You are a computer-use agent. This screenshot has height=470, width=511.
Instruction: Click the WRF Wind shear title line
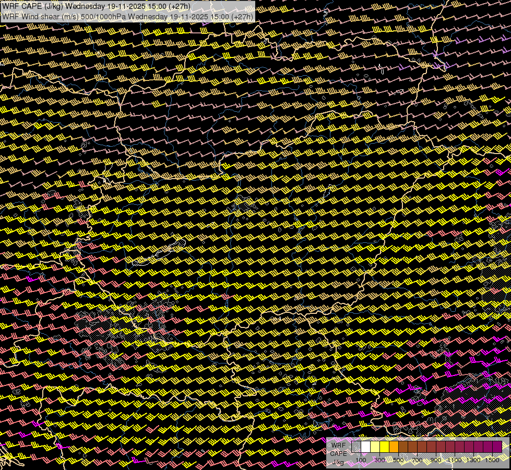pyautogui.click(x=127, y=16)
